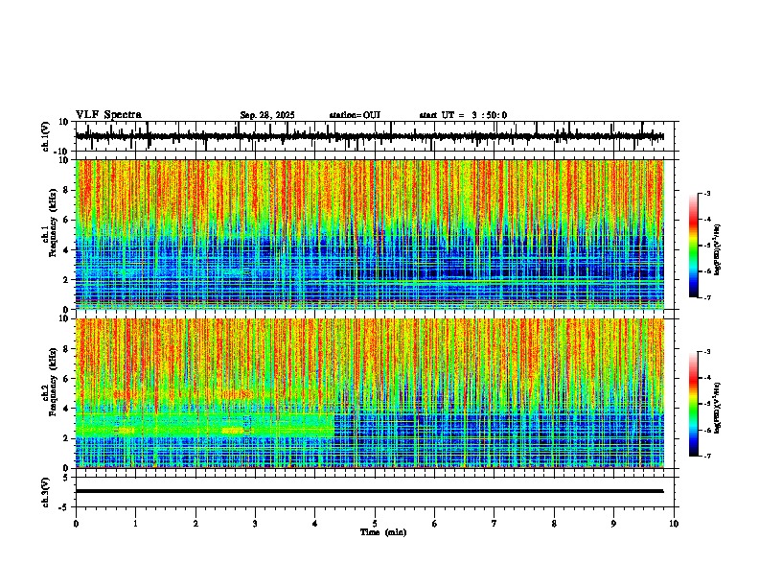Click the "-7" label on the ch.2 colorbar
The width and height of the screenshot is (759, 587).
[707, 456]
